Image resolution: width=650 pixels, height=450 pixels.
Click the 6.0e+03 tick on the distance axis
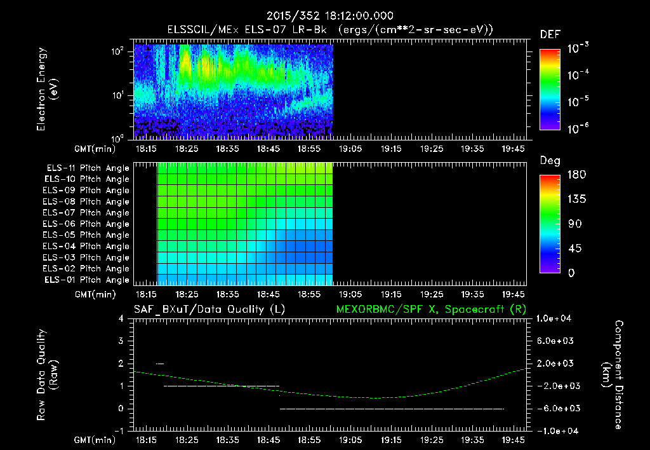[555, 341]
